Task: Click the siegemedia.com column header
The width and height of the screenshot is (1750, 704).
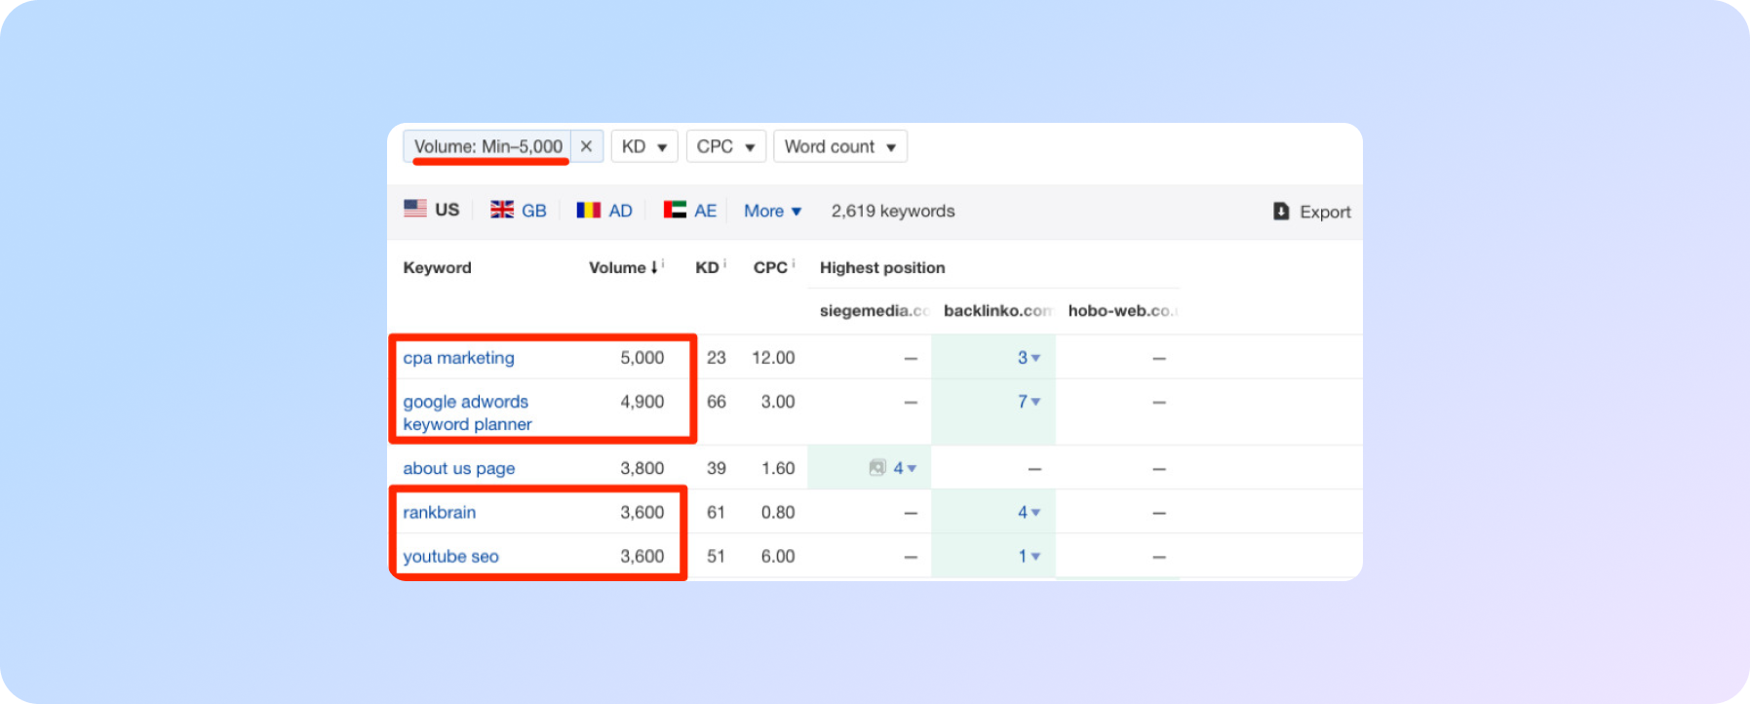Action: pos(875,310)
